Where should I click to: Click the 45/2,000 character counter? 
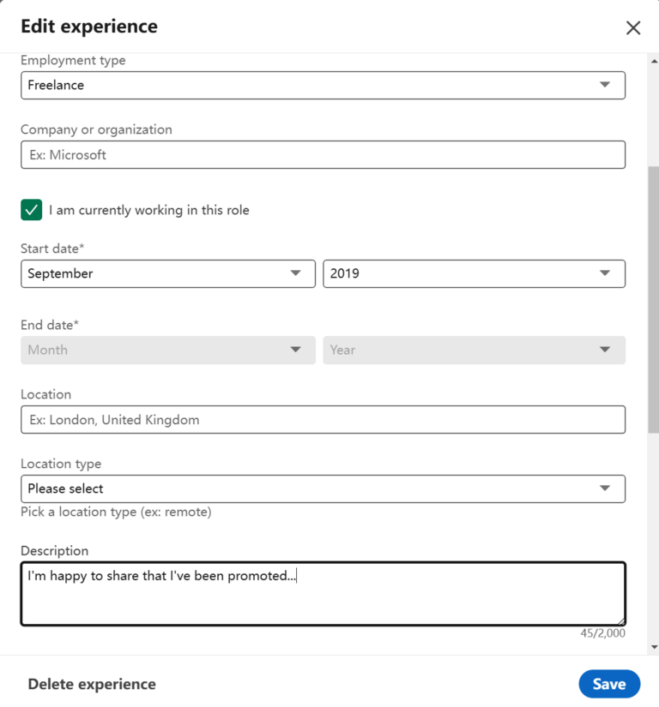coord(602,634)
